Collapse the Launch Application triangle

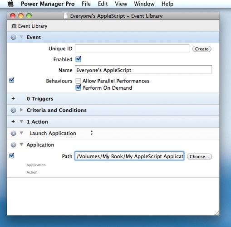pyautogui.click(x=21, y=133)
